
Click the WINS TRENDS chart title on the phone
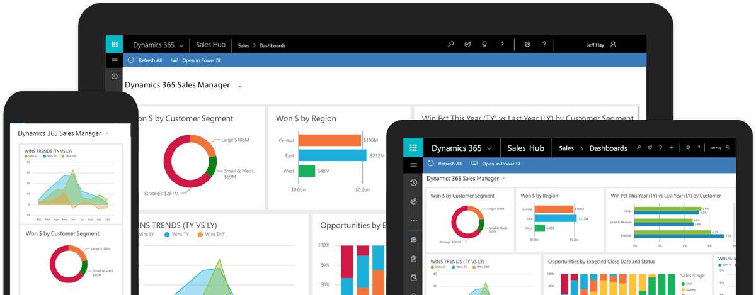coord(48,151)
